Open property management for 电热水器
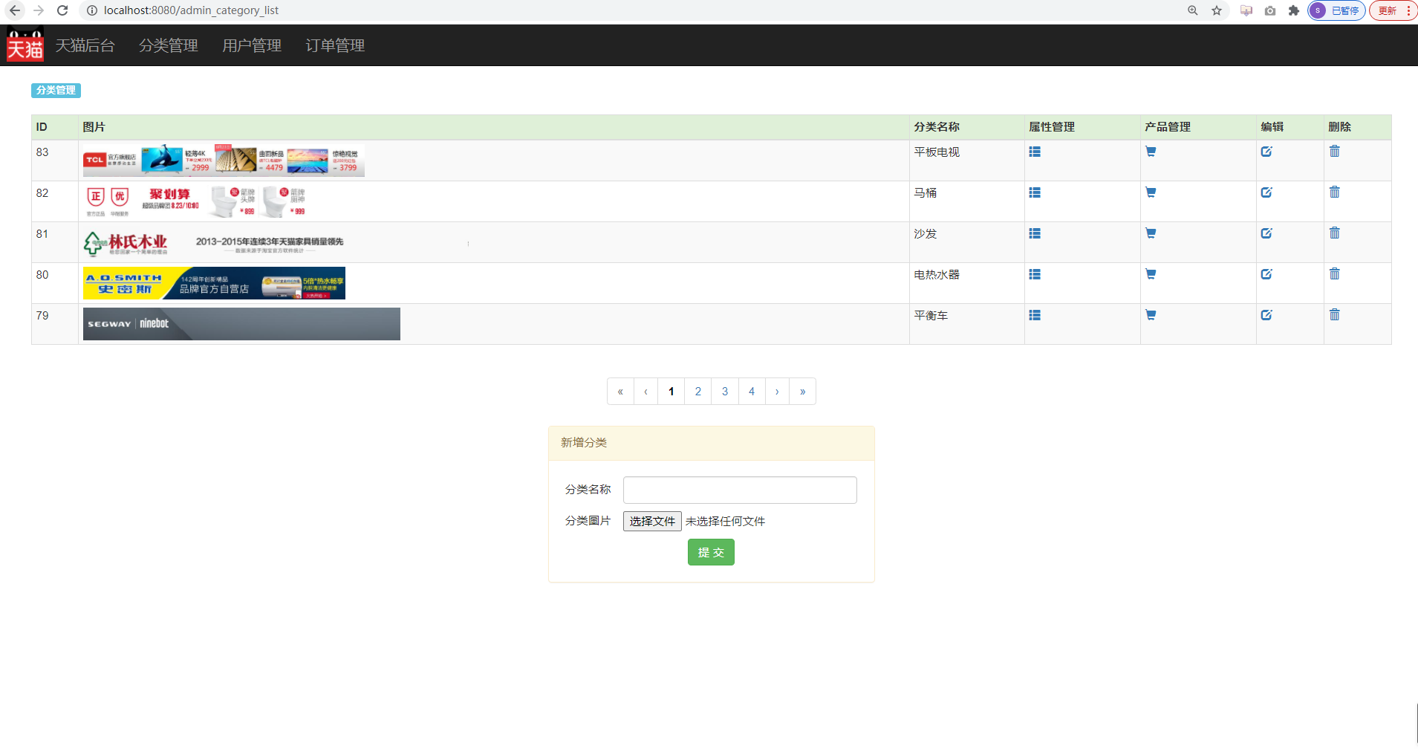The image size is (1418, 749). (1035, 274)
